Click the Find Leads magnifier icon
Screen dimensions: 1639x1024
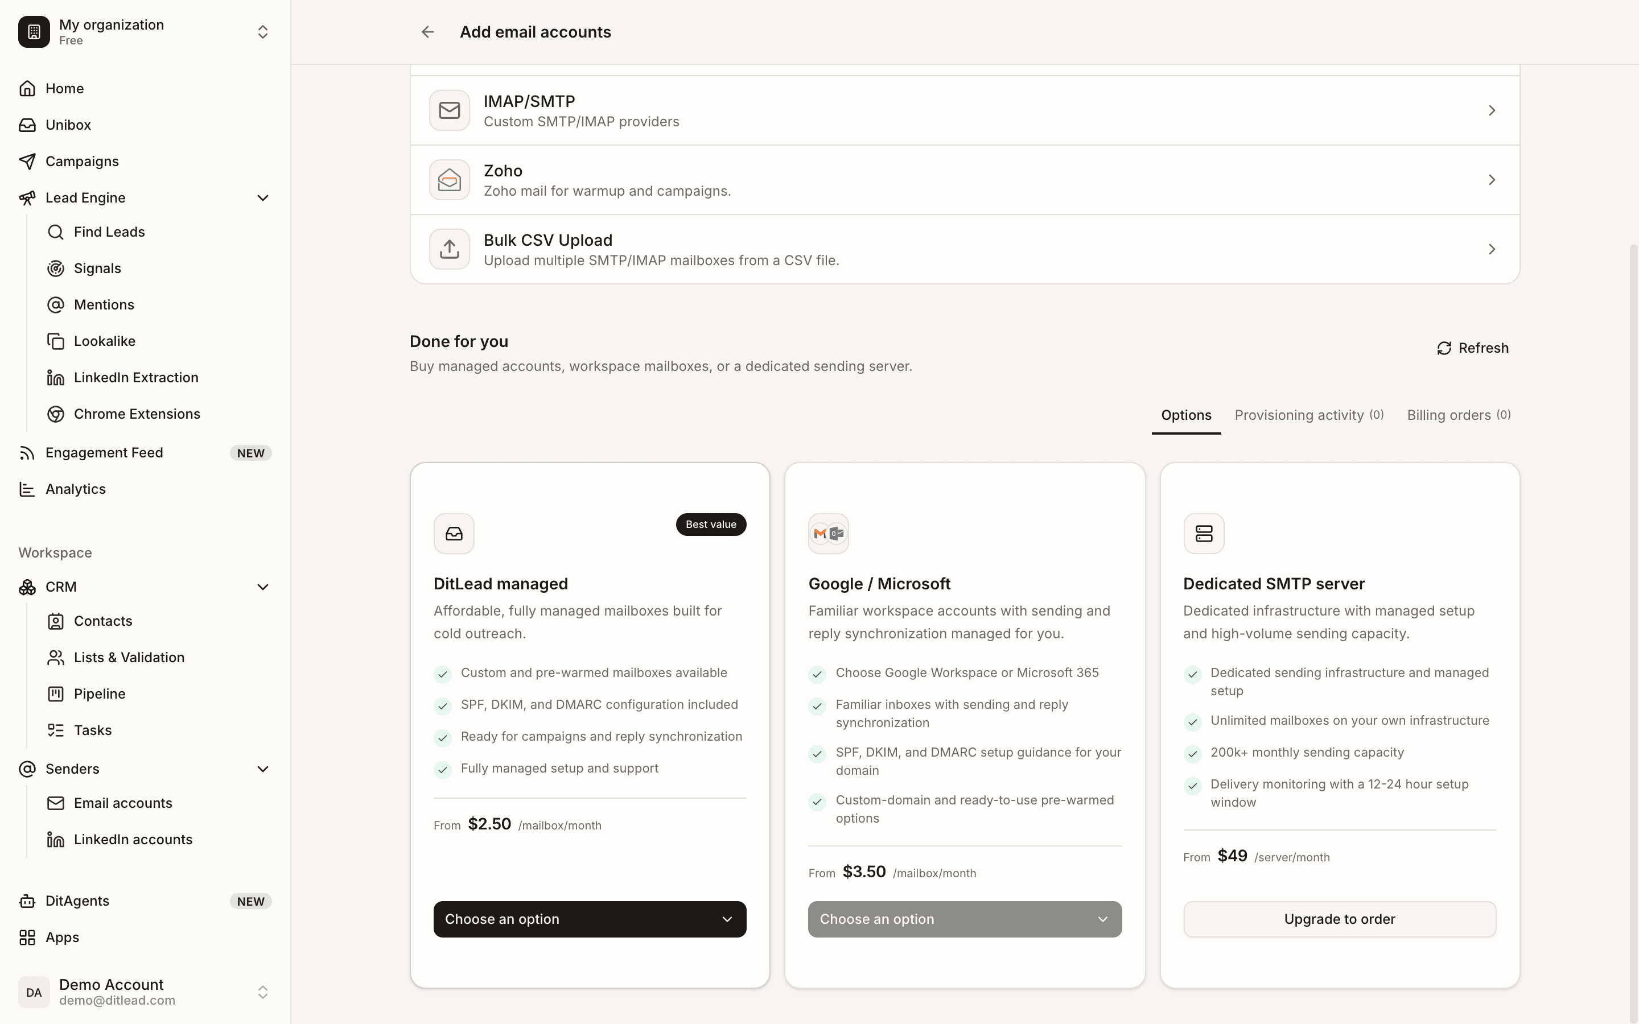pyautogui.click(x=56, y=232)
